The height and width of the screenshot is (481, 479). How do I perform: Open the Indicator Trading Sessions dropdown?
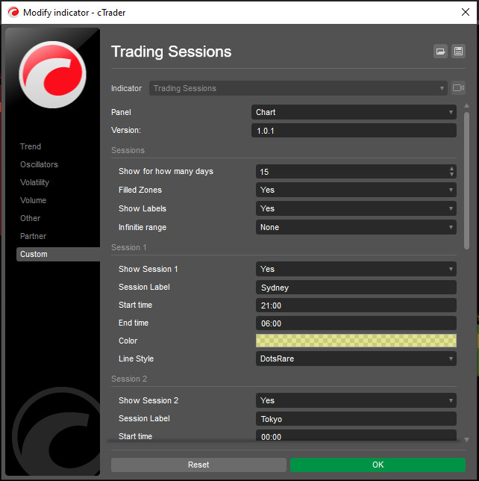tap(298, 88)
